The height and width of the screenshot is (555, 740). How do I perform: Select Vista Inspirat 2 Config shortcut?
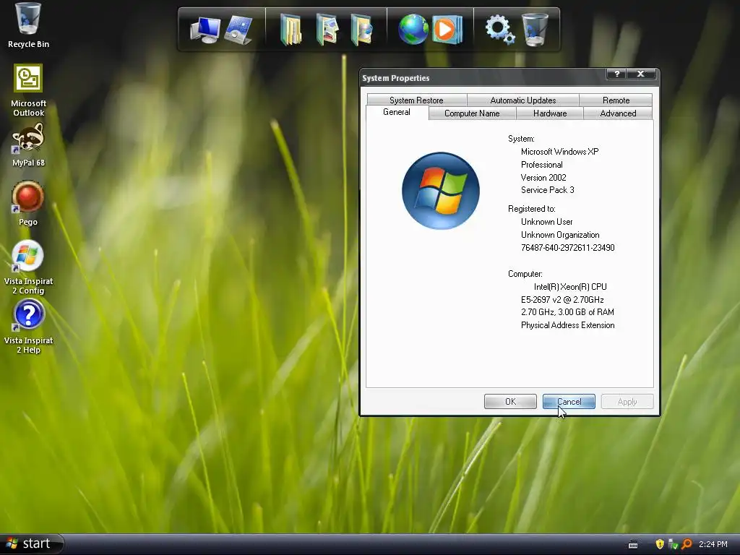[28, 267]
